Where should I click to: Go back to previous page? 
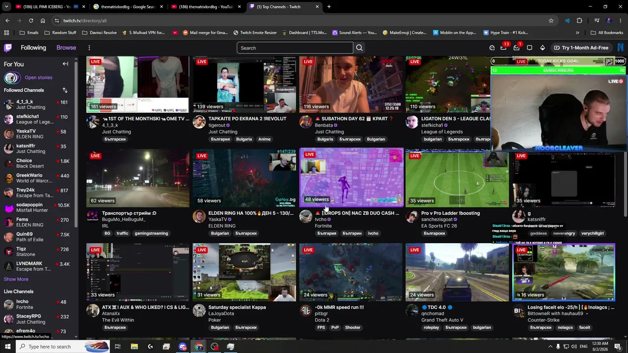point(7,21)
